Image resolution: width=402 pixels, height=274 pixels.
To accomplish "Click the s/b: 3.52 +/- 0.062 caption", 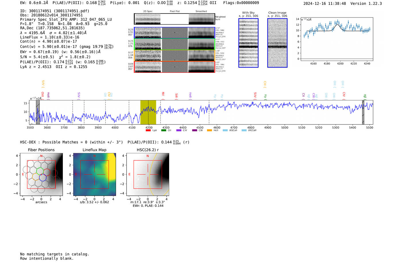I will [94, 202].
